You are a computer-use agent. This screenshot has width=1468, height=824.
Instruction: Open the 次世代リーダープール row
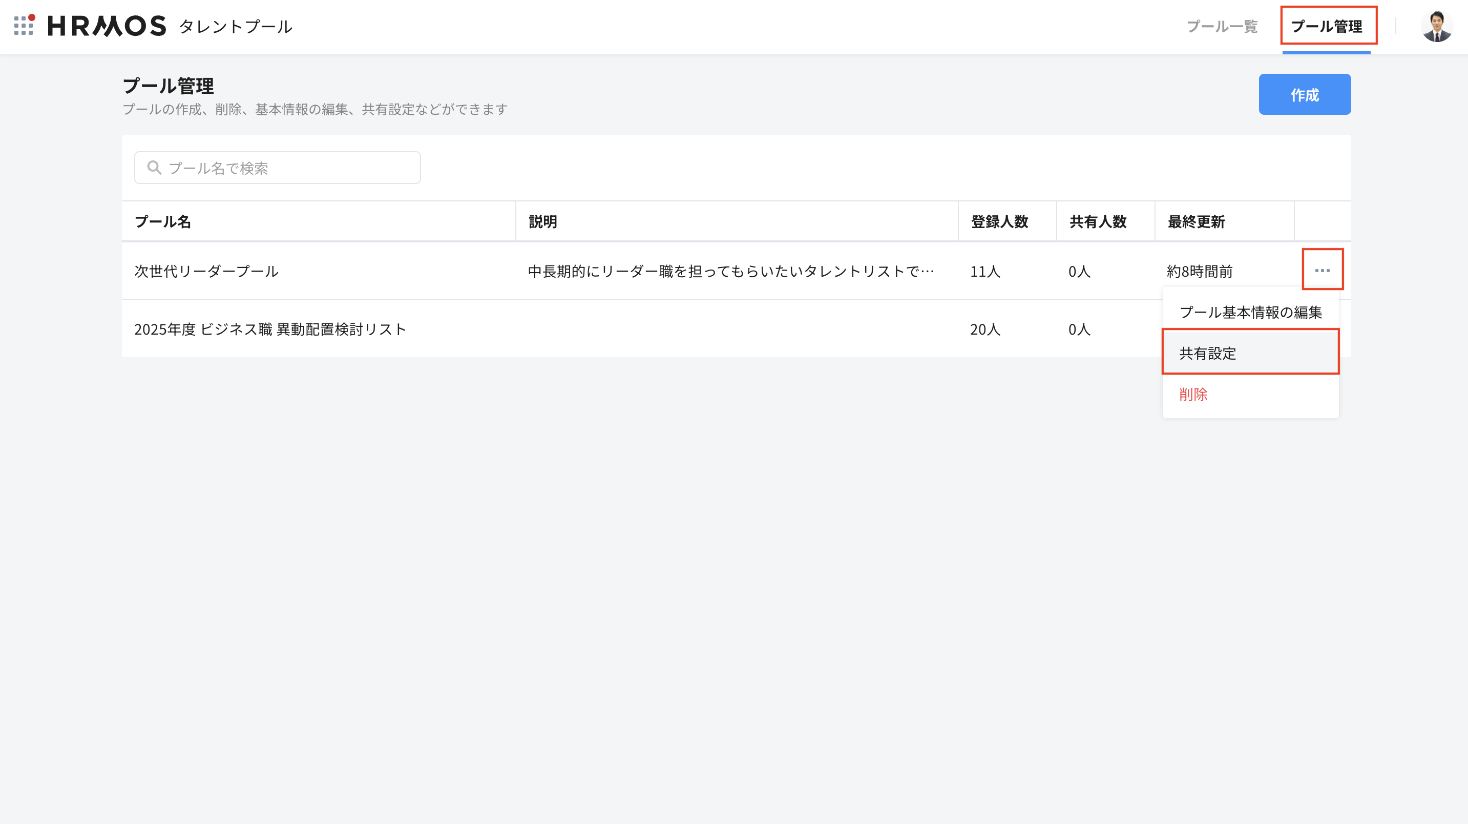206,272
